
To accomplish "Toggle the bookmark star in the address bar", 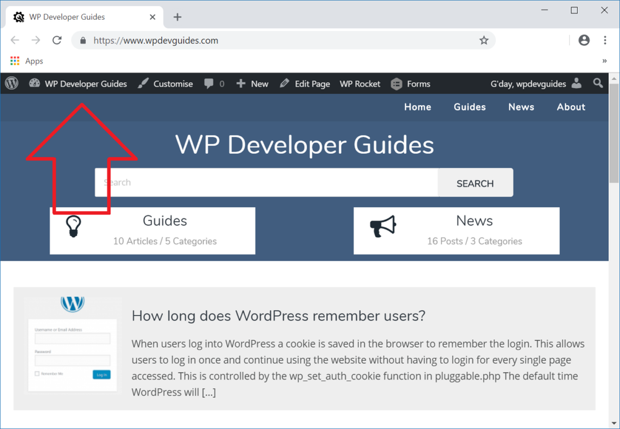I will (x=484, y=40).
